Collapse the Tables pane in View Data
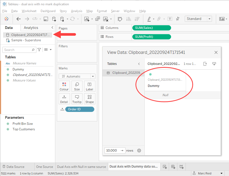Viewport: 229px width, 176px height. 139,64
